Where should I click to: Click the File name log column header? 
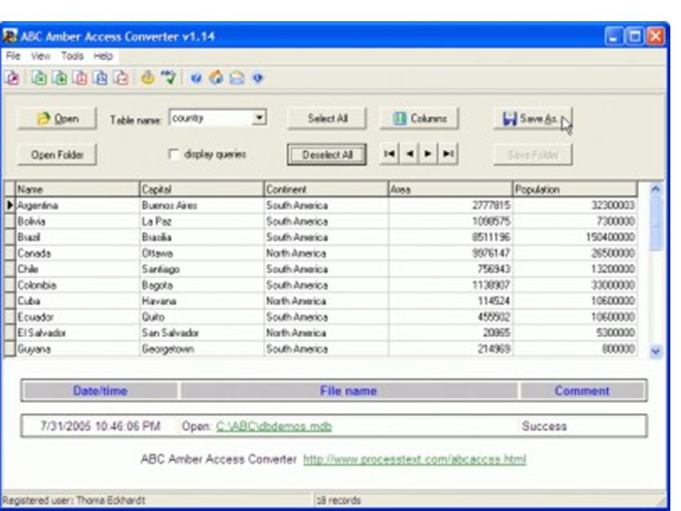pos(348,390)
